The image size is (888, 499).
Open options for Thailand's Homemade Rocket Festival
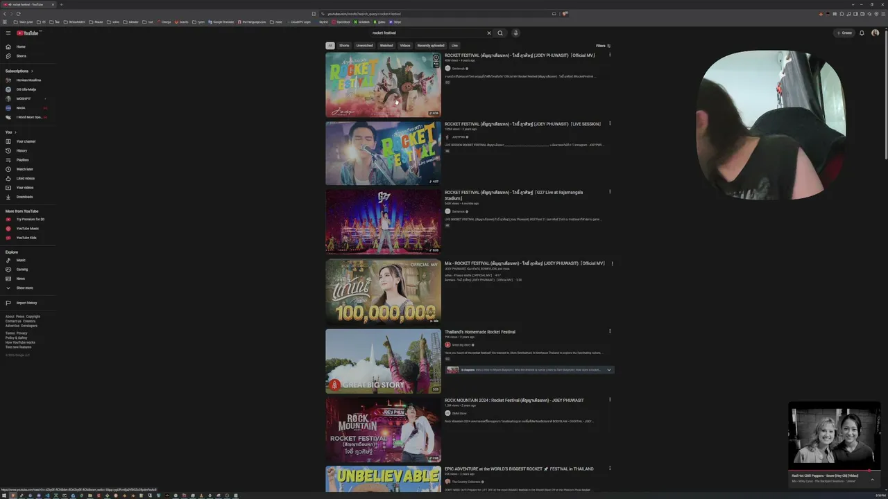[x=610, y=331]
